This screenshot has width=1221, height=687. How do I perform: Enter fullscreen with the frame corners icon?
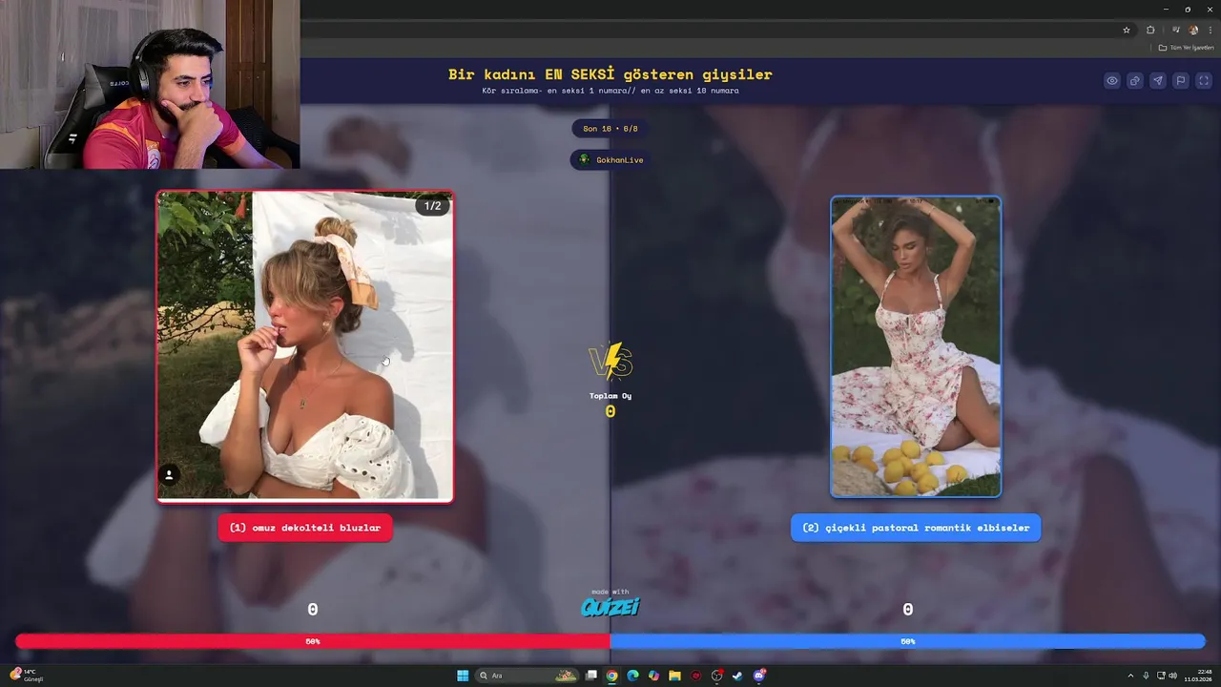[1204, 81]
